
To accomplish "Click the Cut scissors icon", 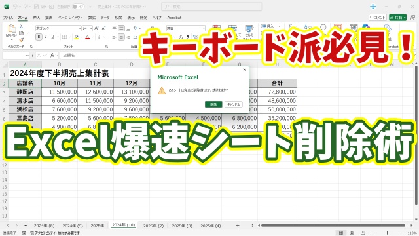I will (x=22, y=26).
